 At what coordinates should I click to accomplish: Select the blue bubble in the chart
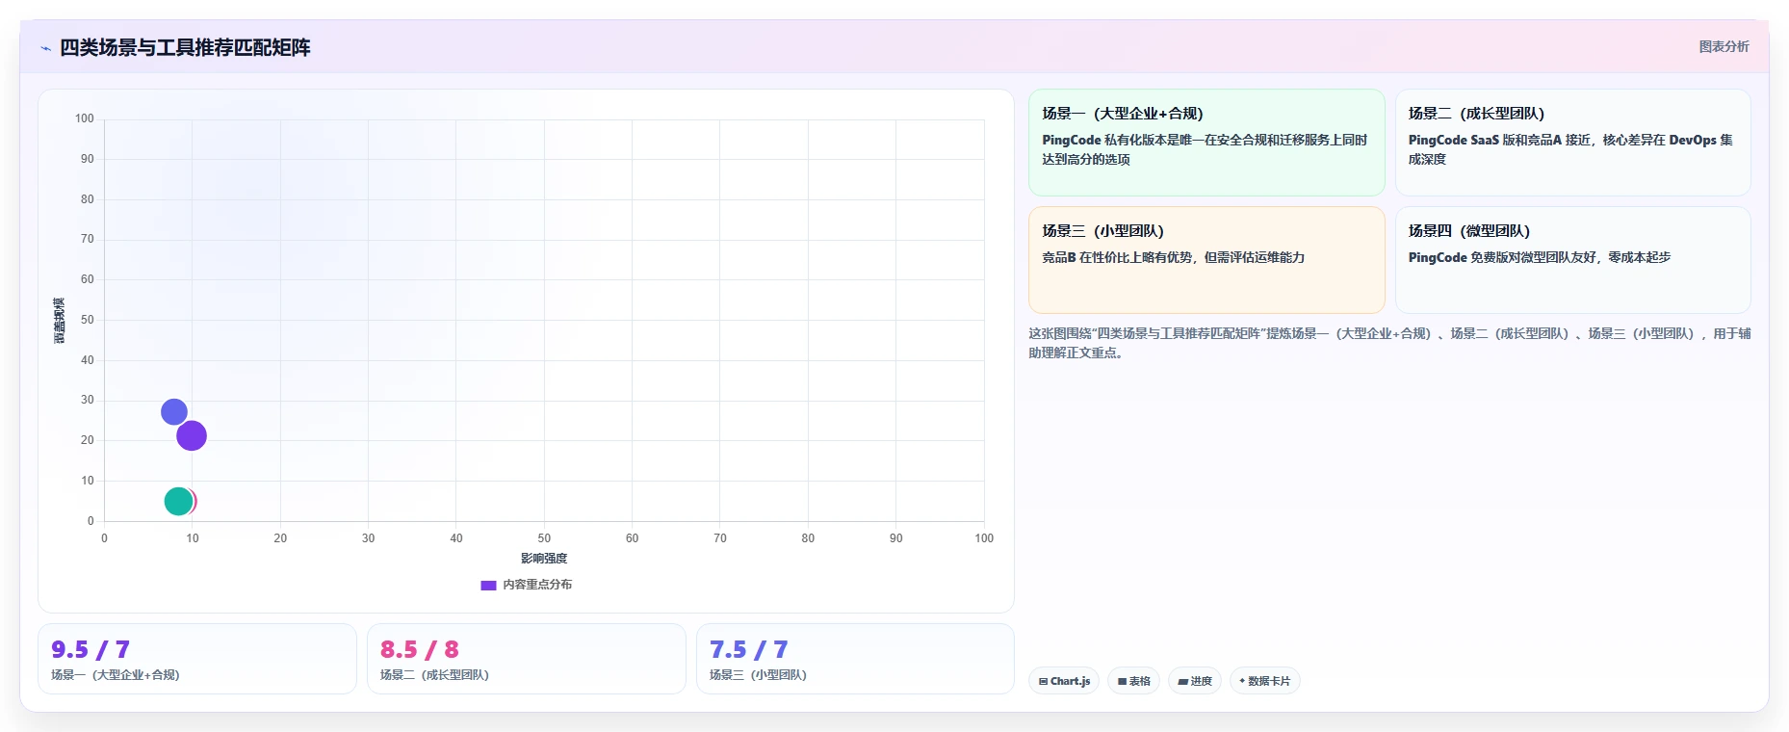[x=173, y=412]
